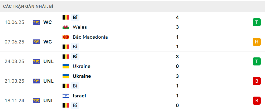Click the 'CÁC TRẬN GẦN NHẤT: BỈ' header
This screenshot has height=110, width=265.
pyautogui.click(x=28, y=6)
